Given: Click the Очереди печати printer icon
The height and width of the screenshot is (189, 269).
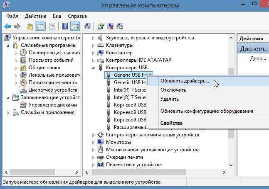Looking at the screenshot, I should point(101,157).
